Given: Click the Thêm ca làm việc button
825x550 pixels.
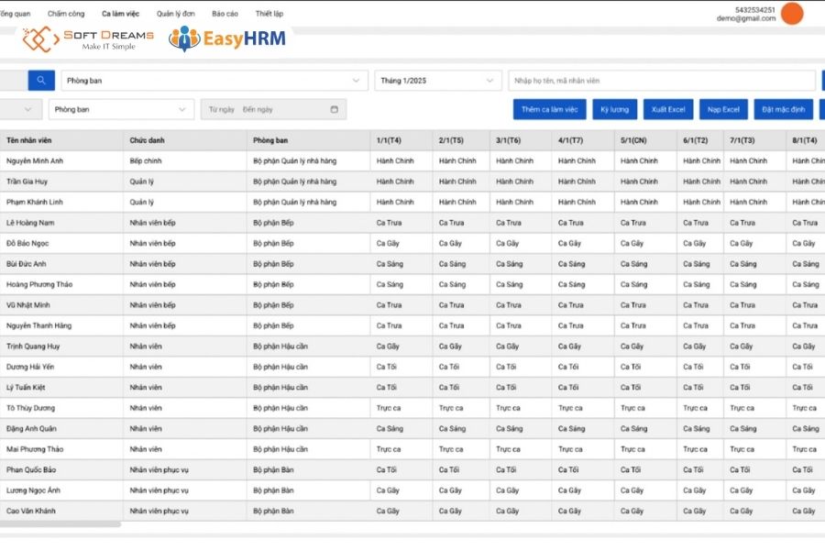Looking at the screenshot, I should pyautogui.click(x=549, y=109).
